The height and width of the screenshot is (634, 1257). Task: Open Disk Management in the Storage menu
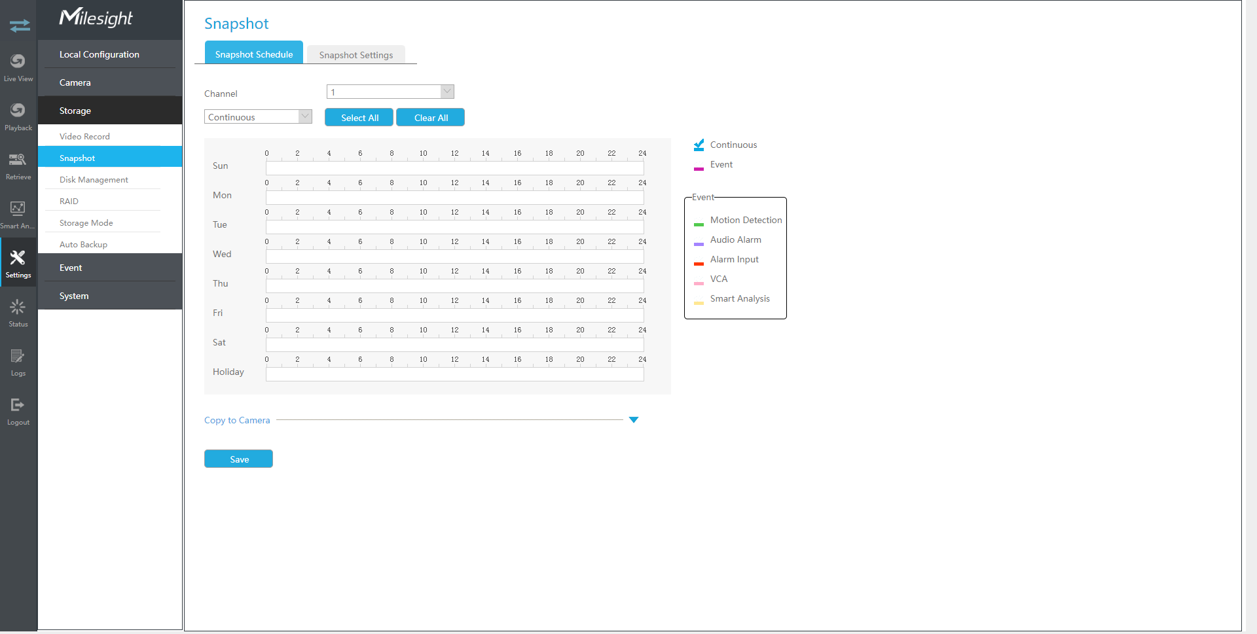pos(94,180)
